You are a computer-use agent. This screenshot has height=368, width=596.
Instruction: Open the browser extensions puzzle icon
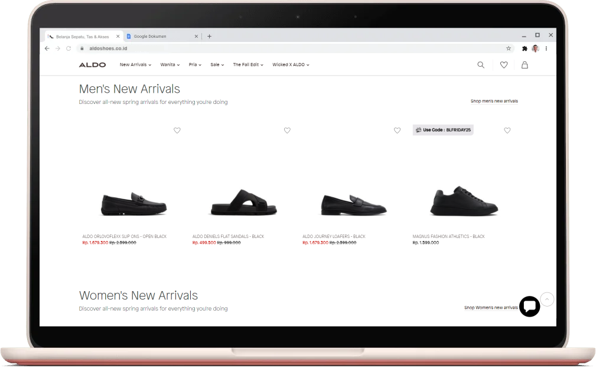(524, 48)
